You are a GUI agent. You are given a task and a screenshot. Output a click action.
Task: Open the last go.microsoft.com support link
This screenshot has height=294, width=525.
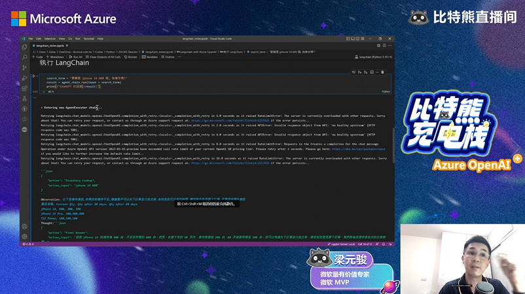(230, 163)
